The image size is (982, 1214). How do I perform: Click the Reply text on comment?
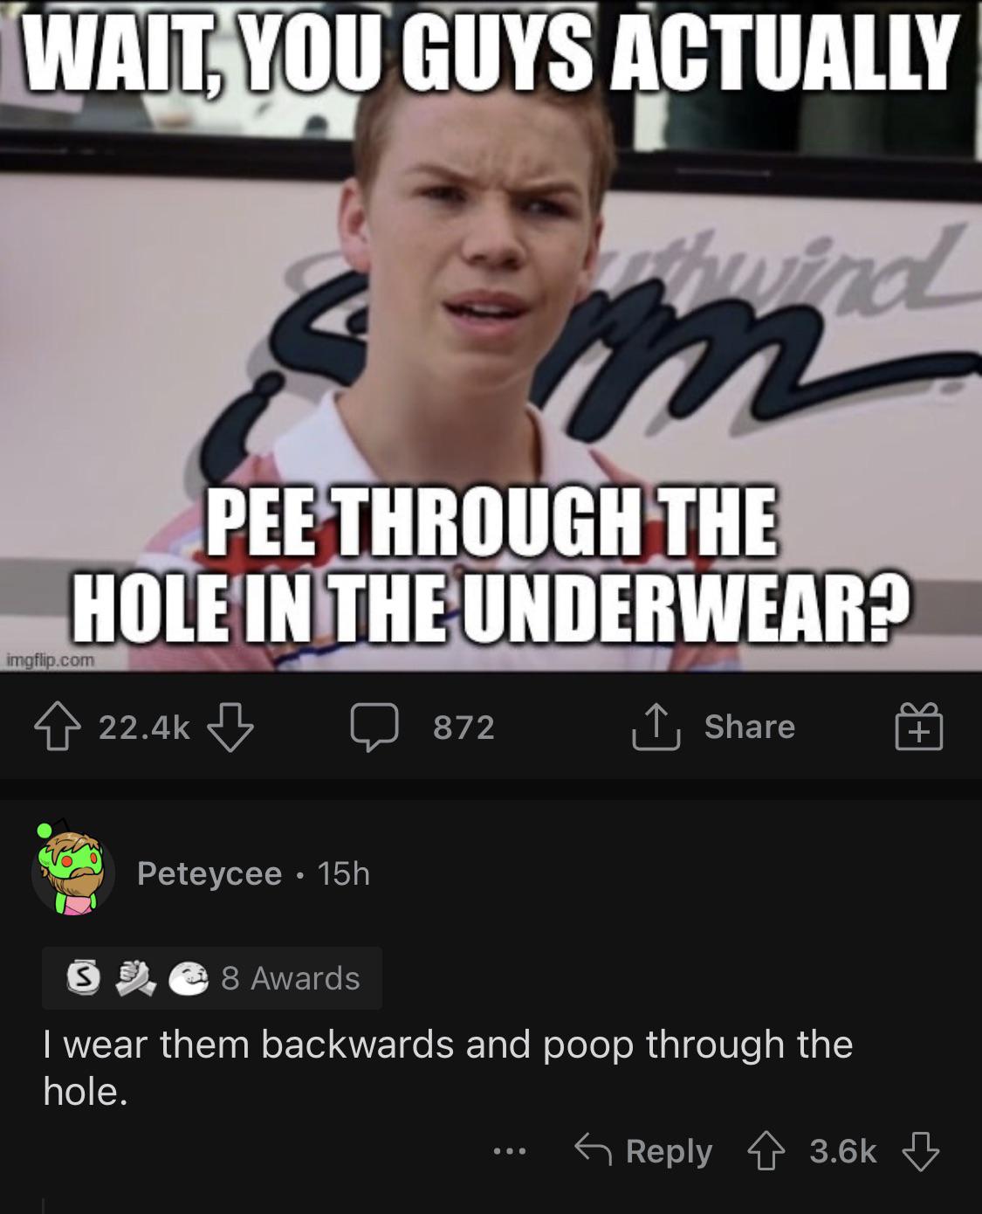click(x=670, y=1152)
